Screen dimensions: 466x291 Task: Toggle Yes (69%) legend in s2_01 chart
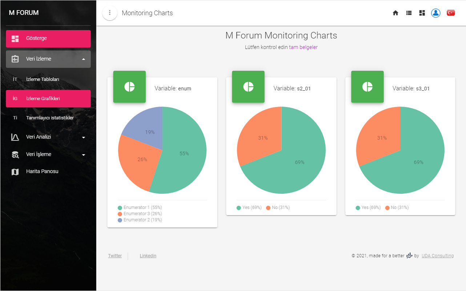[x=249, y=208]
